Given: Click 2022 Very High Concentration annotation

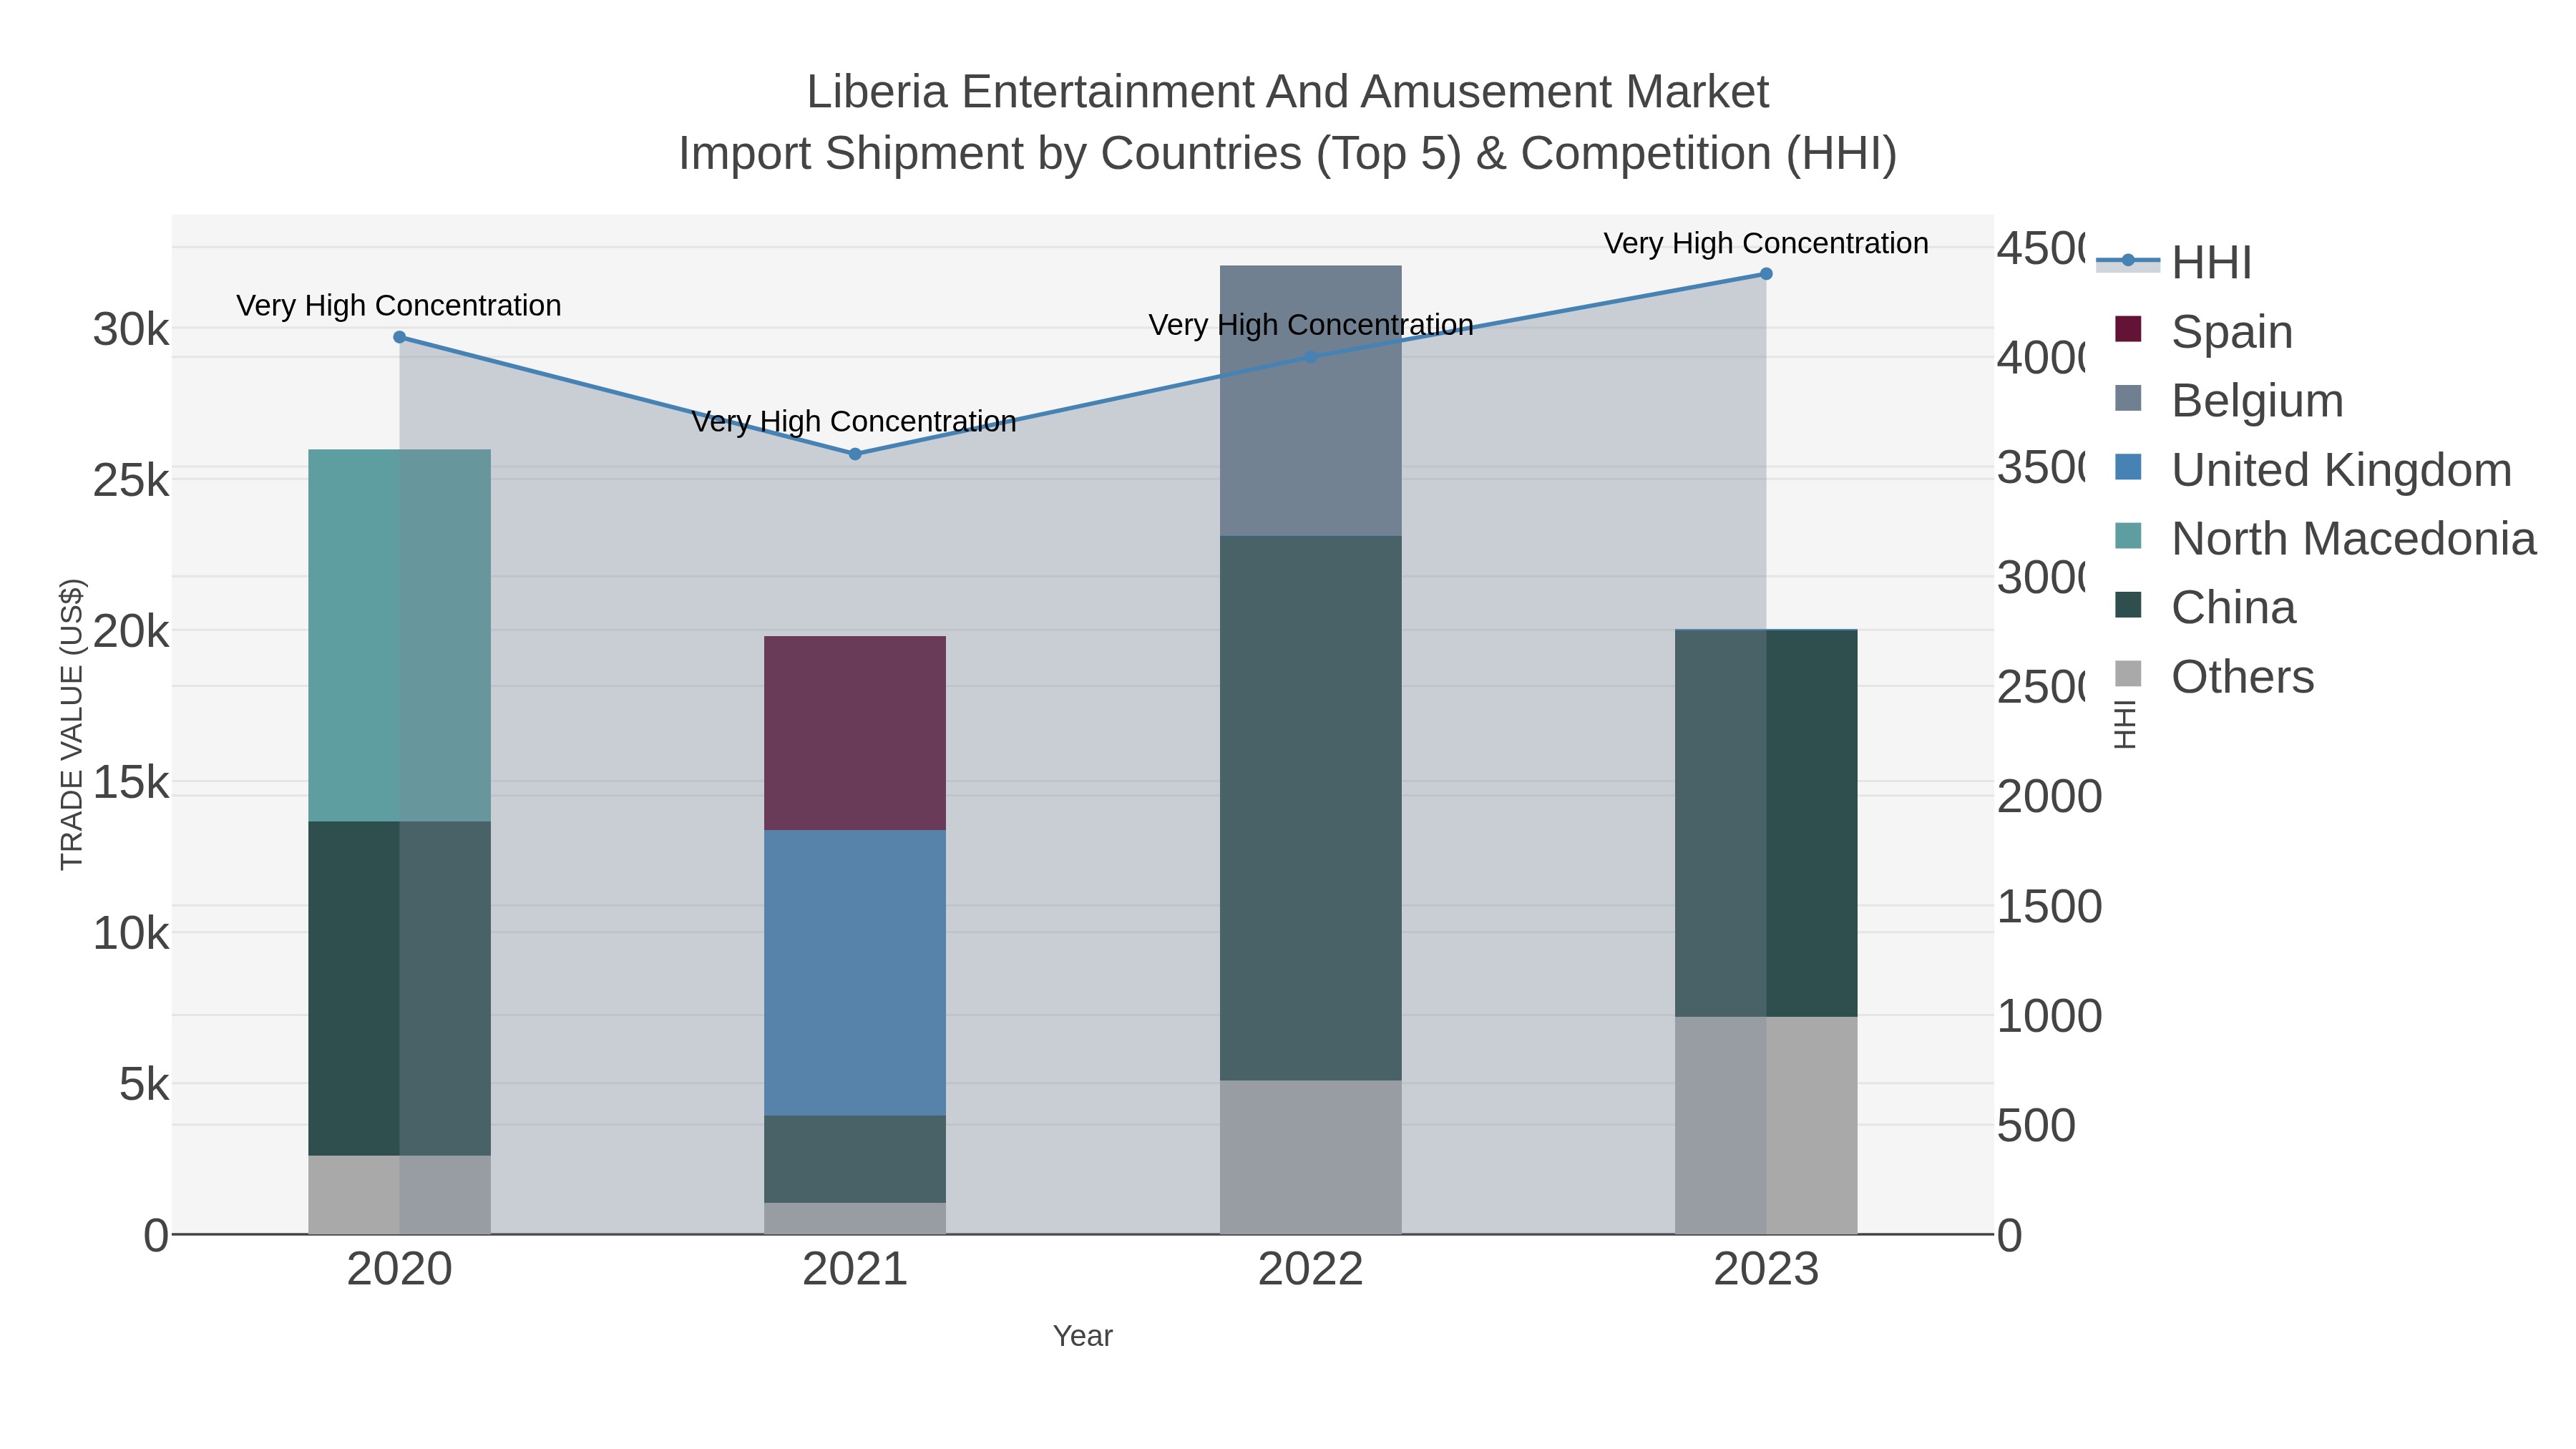Looking at the screenshot, I should pos(1311,324).
